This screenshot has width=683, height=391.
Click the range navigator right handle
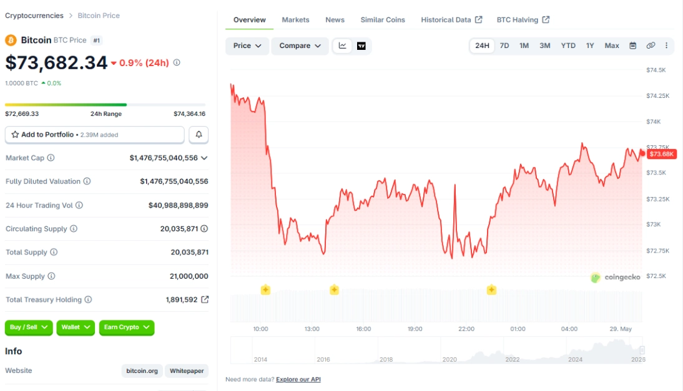point(642,350)
